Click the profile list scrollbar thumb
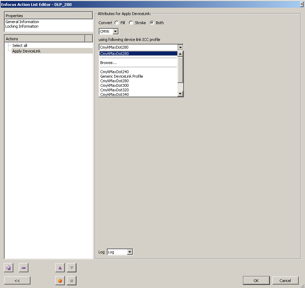 (180, 70)
